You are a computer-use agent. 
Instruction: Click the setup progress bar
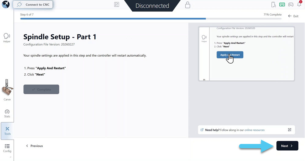151,19
